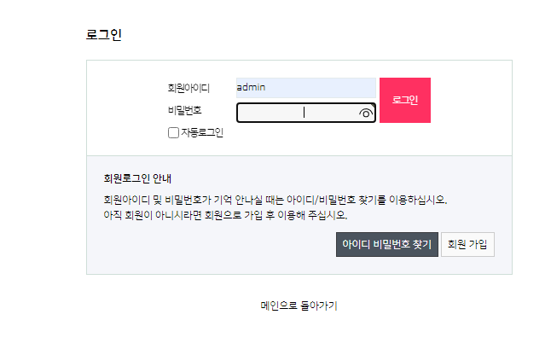
Task: Place cursor after admin text
Action: (266, 88)
